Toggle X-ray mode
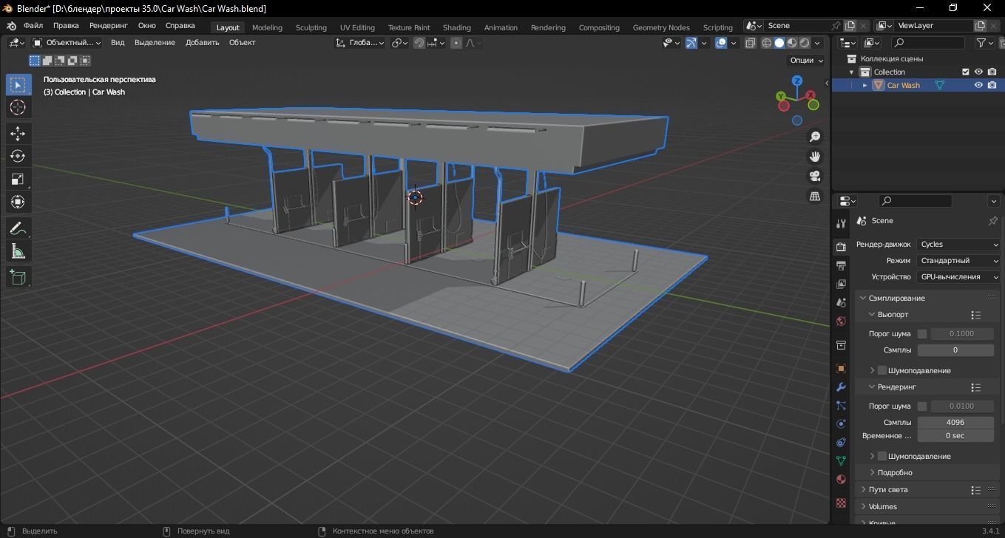 (x=750, y=43)
